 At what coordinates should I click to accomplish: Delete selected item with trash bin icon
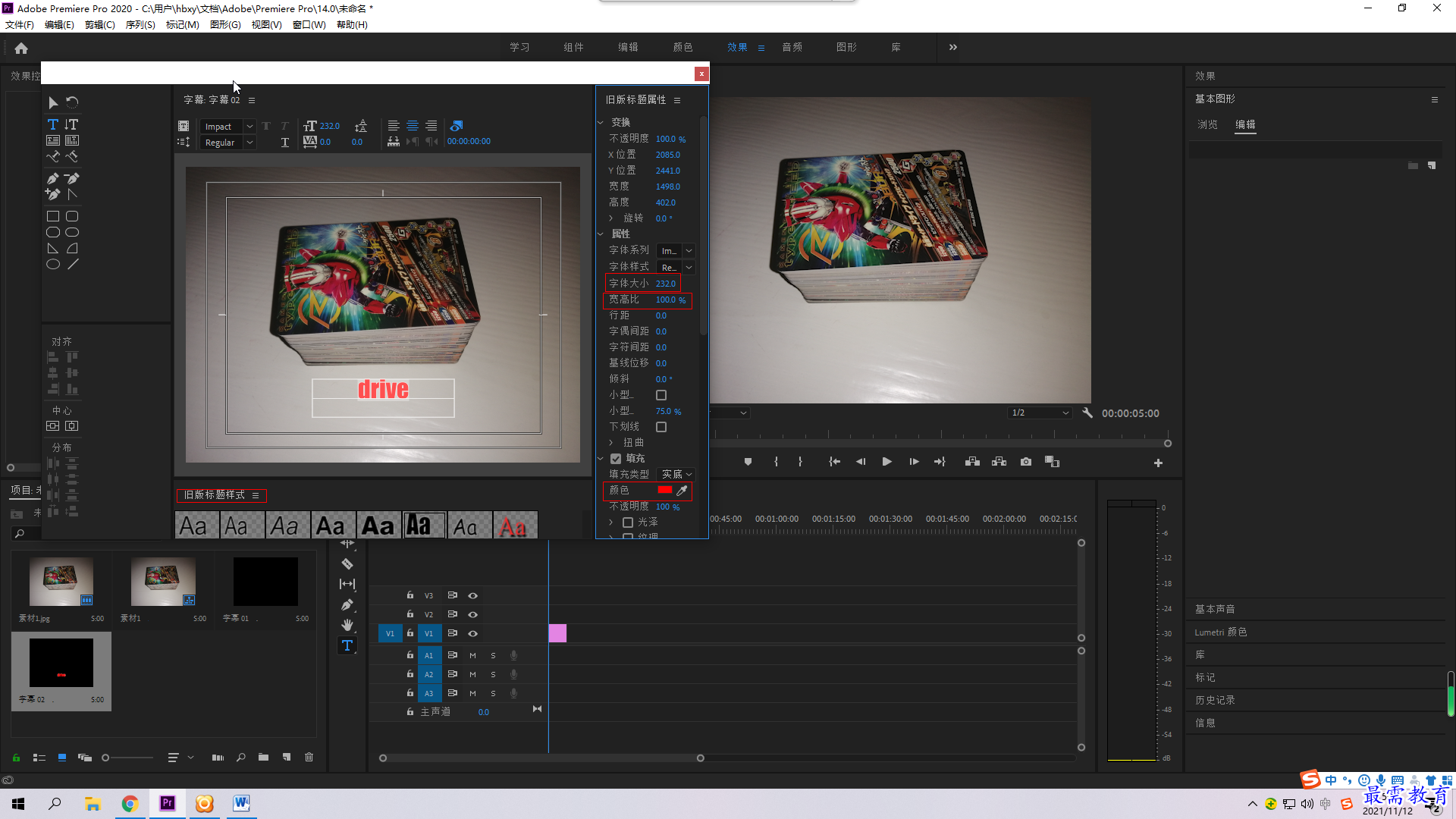tap(309, 757)
